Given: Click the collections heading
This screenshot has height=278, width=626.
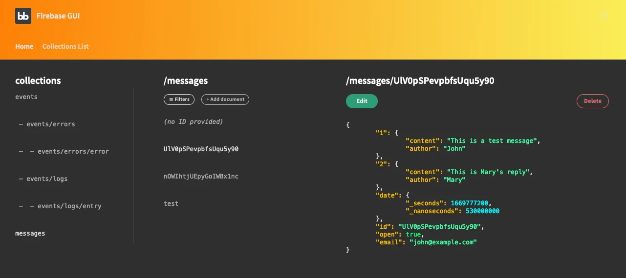Looking at the screenshot, I should point(38,81).
